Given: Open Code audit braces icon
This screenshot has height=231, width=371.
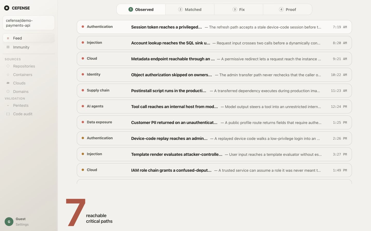Looking at the screenshot, I should pos(8,114).
